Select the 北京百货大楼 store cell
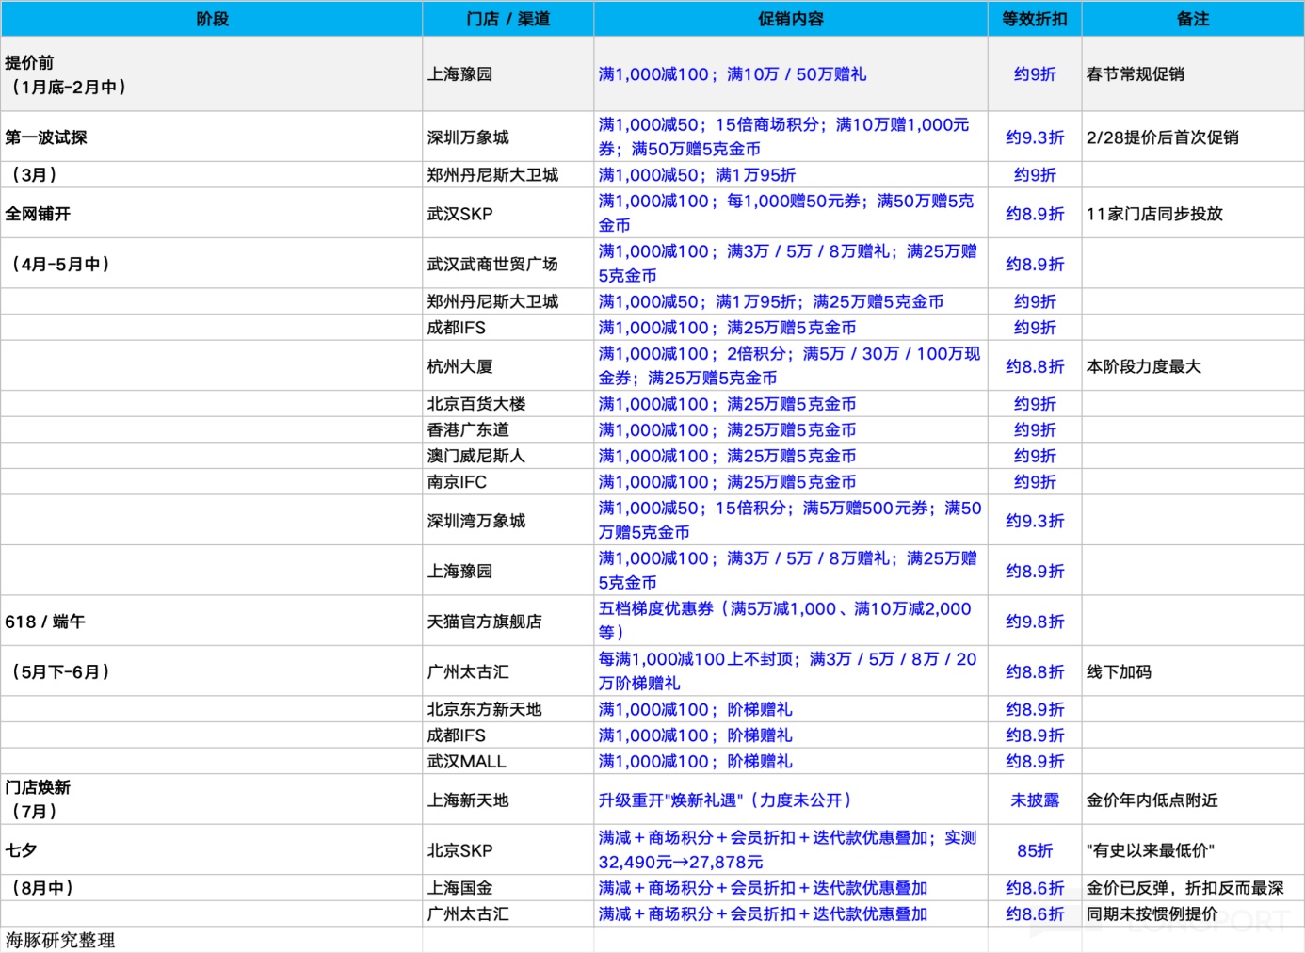Viewport: 1305px width, 953px height. (x=508, y=404)
